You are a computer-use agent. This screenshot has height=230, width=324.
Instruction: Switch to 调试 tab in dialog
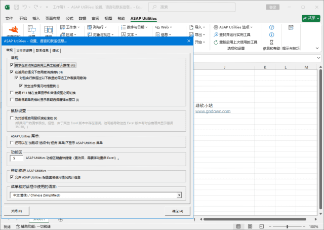(x=55, y=51)
